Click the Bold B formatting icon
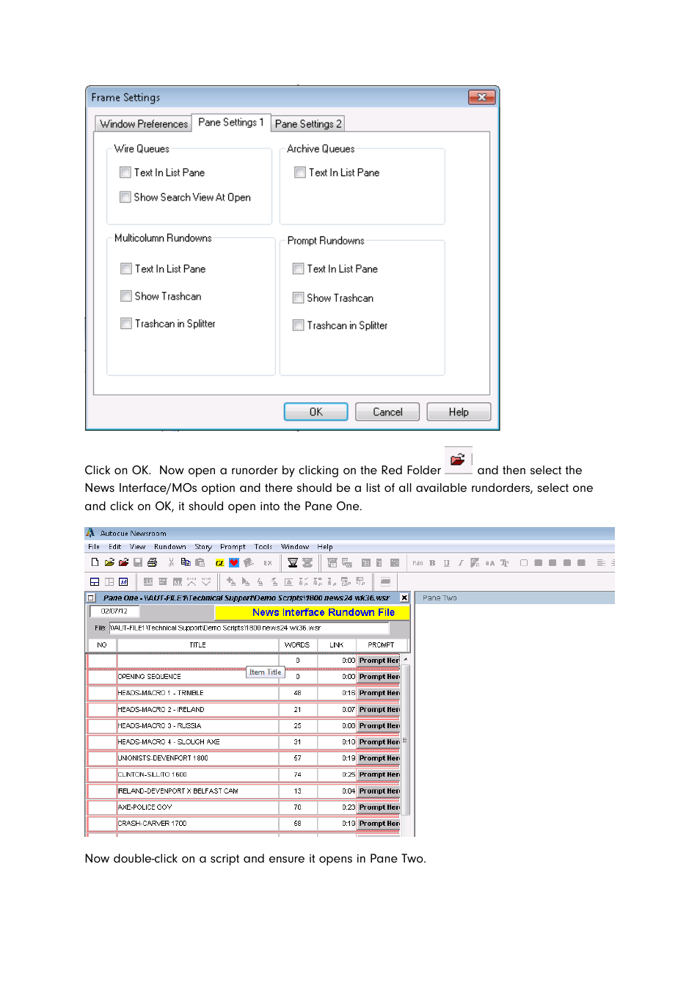 432,563
